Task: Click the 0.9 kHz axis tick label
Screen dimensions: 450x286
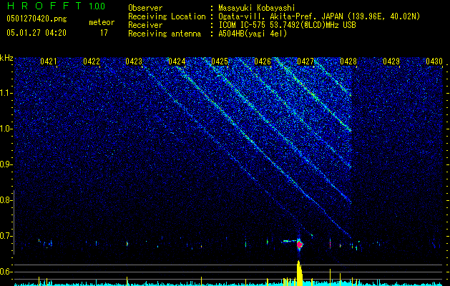Action: (6, 164)
